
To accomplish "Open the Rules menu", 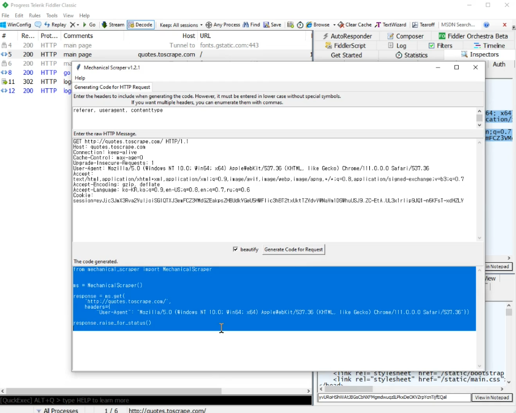I will point(35,15).
